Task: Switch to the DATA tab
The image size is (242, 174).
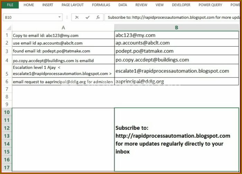Action: point(123,5)
